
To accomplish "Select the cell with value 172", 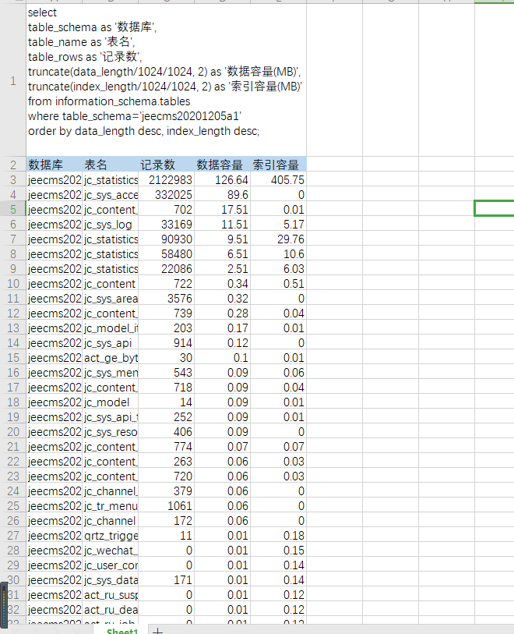I will [167, 520].
